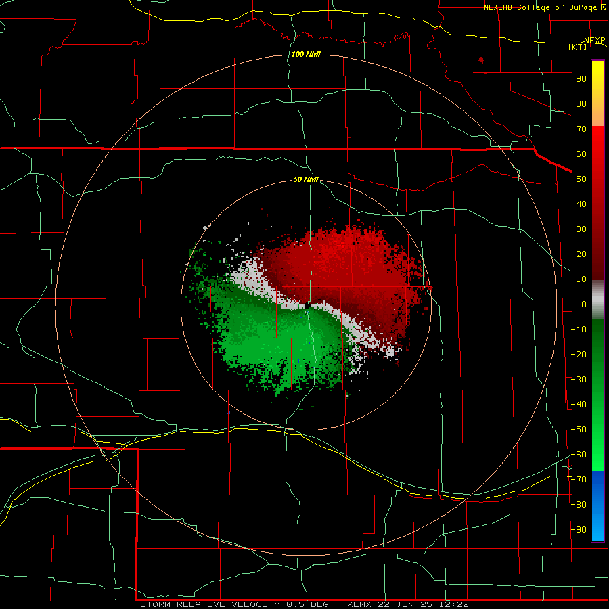This screenshot has width=609, height=609.
Task: Click the -30 scale label
Action: pos(579,380)
